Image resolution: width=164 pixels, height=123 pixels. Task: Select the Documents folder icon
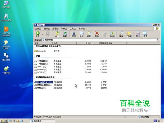click(35, 51)
